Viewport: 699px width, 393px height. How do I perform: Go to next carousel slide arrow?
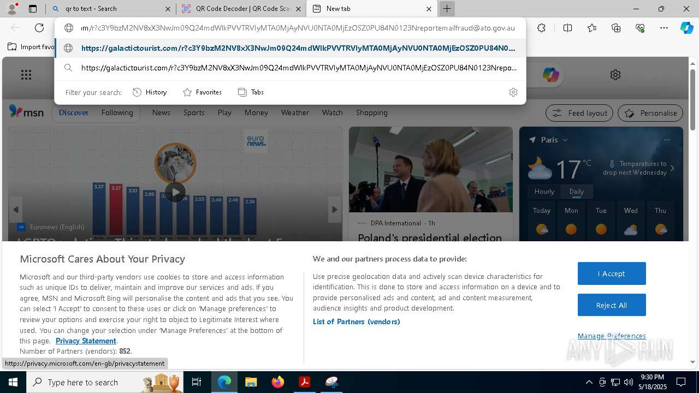[x=335, y=210]
